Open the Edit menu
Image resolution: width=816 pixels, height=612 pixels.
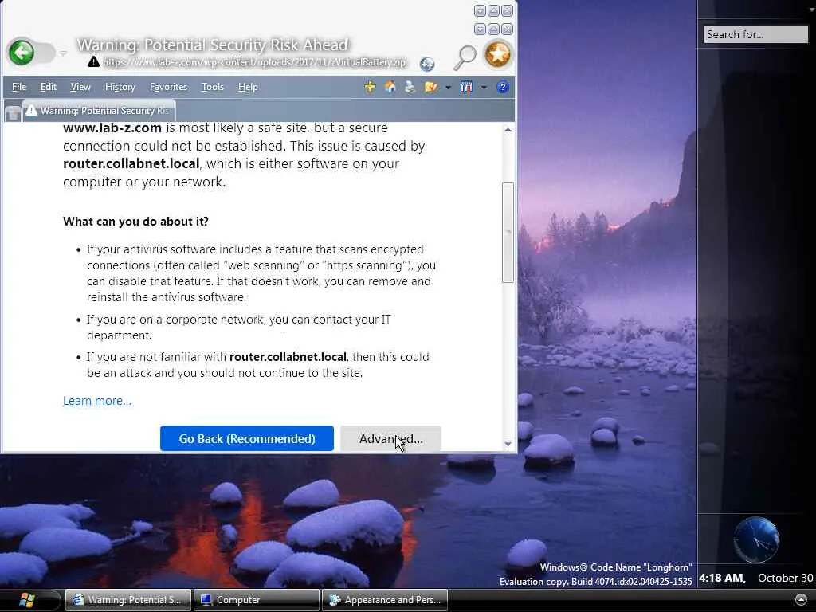point(49,87)
